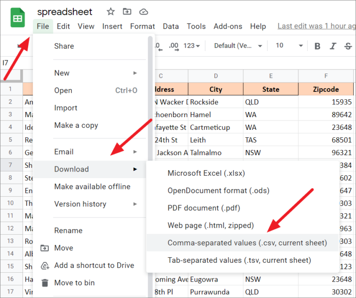Choose Microsoft Excel (.xlsx) download format
Image resolution: width=356 pixels, height=298 pixels.
206,173
